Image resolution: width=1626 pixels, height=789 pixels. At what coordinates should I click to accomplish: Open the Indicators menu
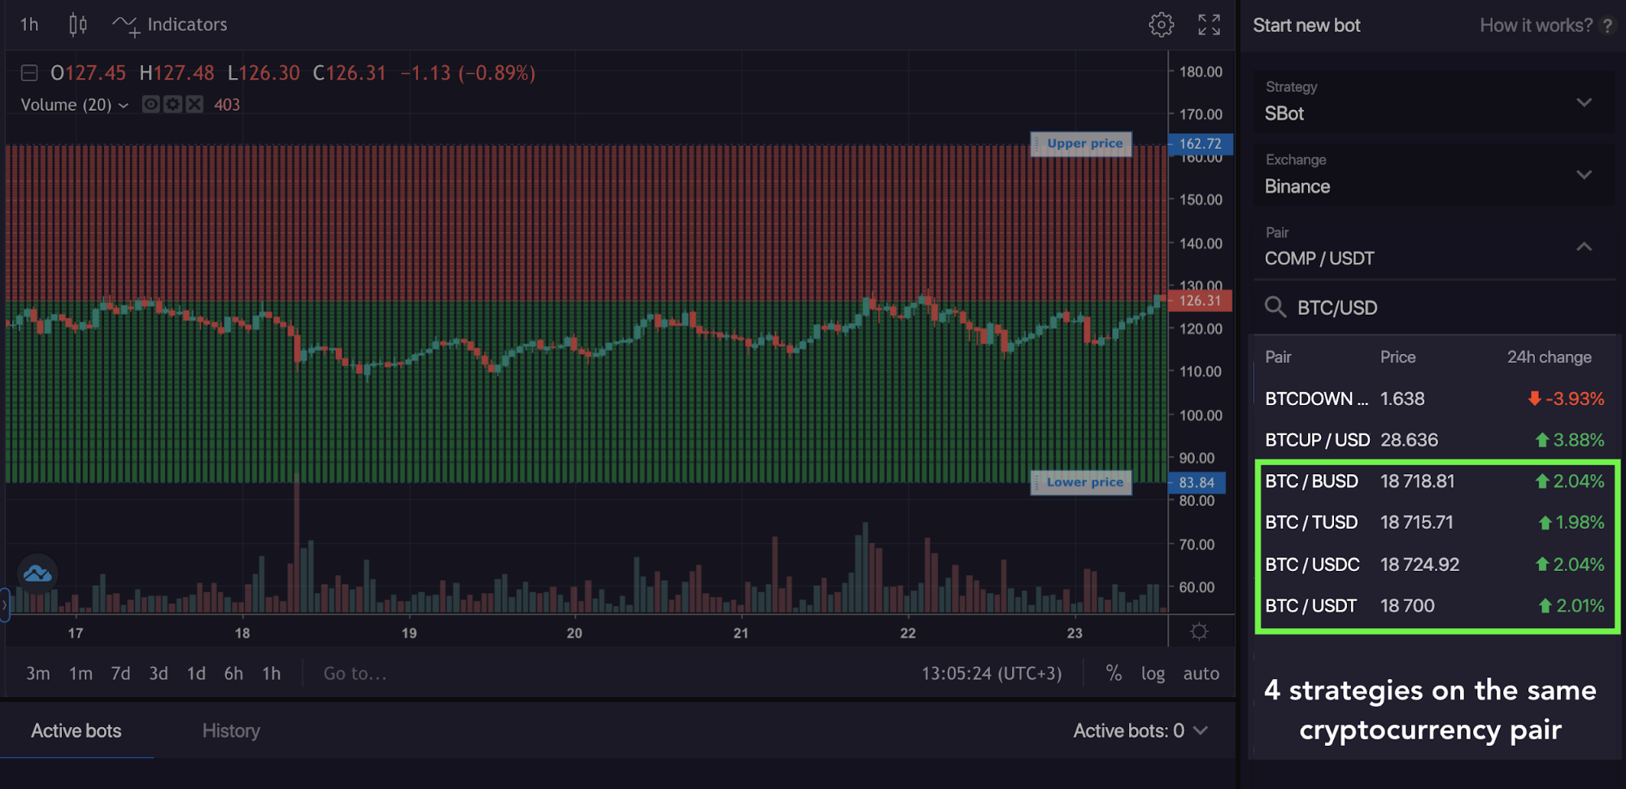[x=170, y=25]
